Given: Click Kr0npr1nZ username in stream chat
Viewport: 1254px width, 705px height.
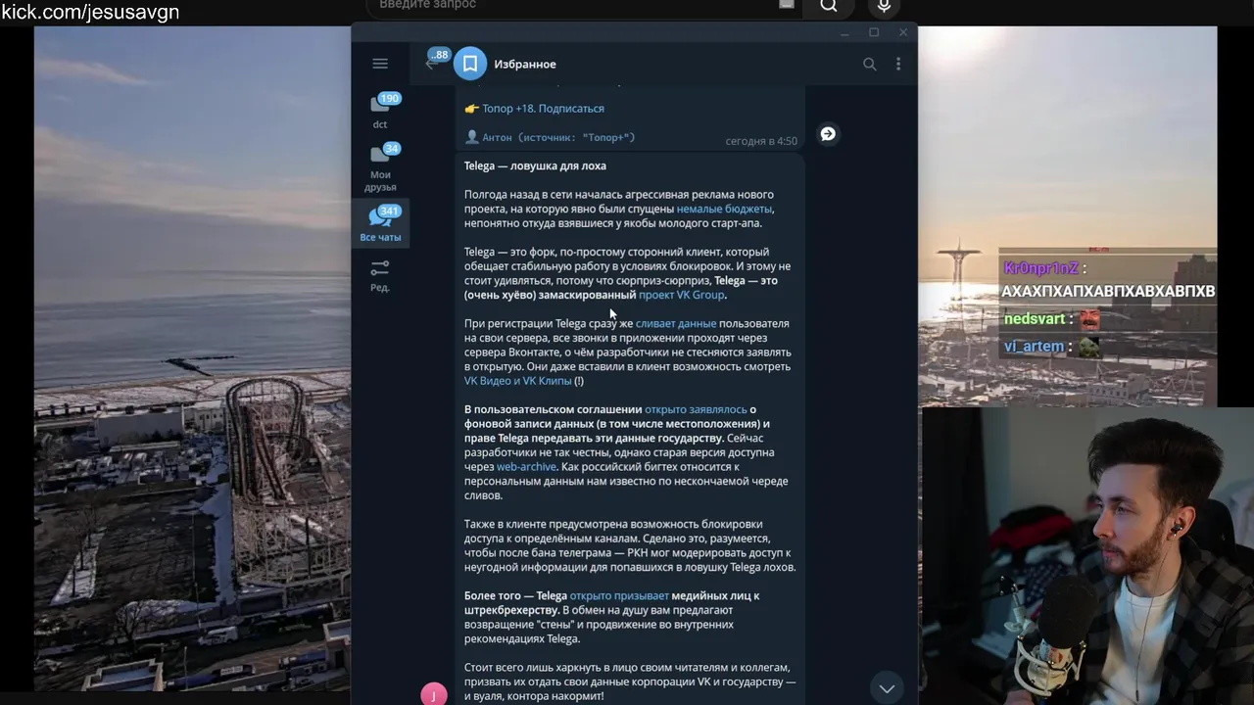Looking at the screenshot, I should (x=1040, y=268).
